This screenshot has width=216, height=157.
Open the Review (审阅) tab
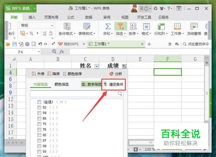click(x=107, y=17)
